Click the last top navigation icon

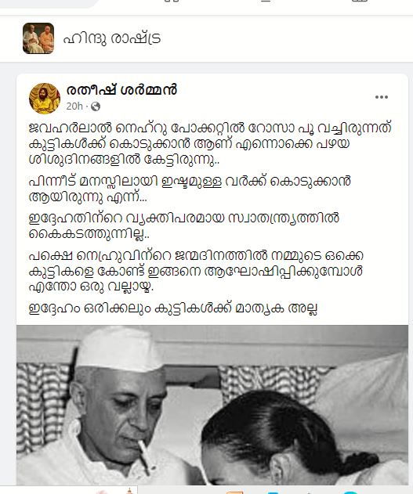pos(360,1)
